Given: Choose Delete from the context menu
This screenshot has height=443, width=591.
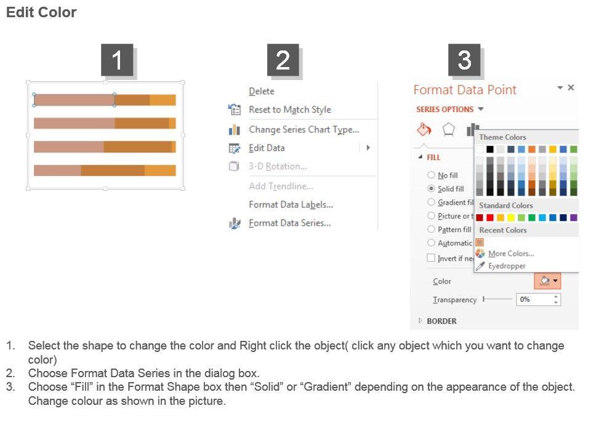Looking at the screenshot, I should (262, 91).
